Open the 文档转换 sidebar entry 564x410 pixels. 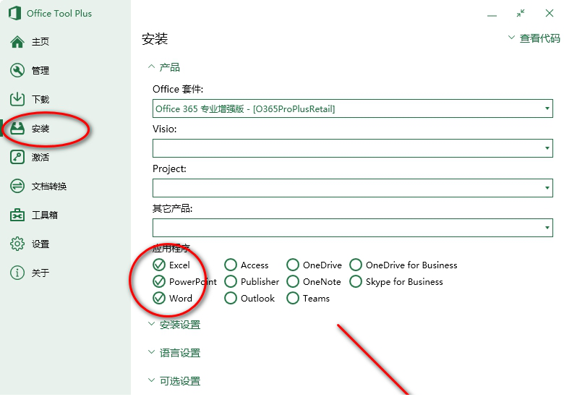49,186
